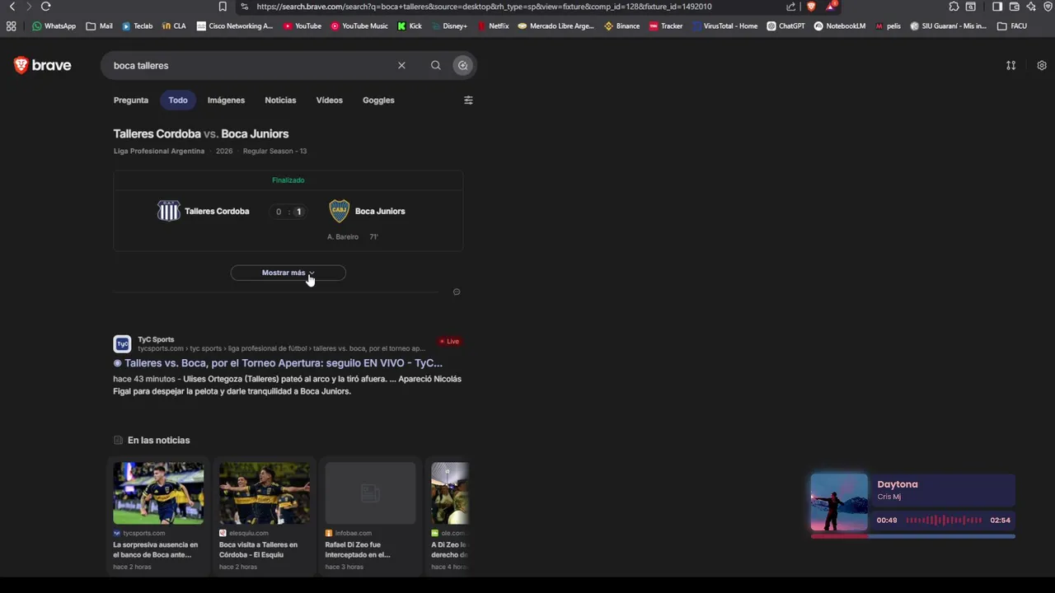Viewport: 1055px width, 593px height.
Task: Open the tycsports.com news card image
Action: (158, 493)
